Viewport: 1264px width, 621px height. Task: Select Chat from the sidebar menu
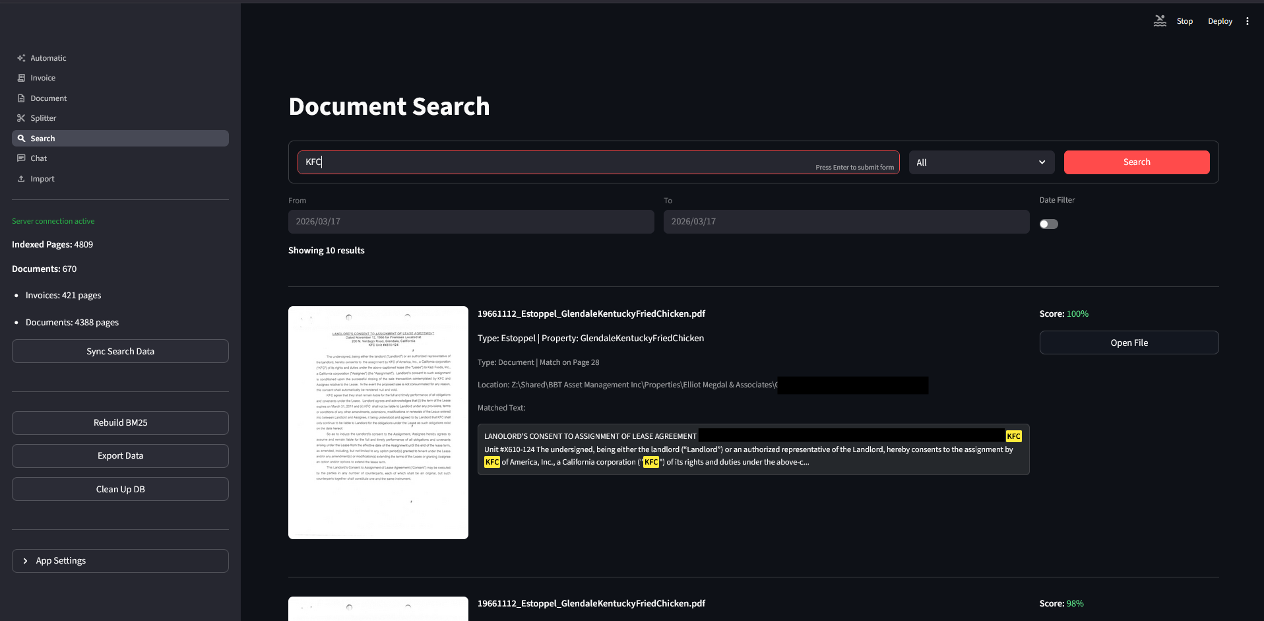click(x=39, y=158)
